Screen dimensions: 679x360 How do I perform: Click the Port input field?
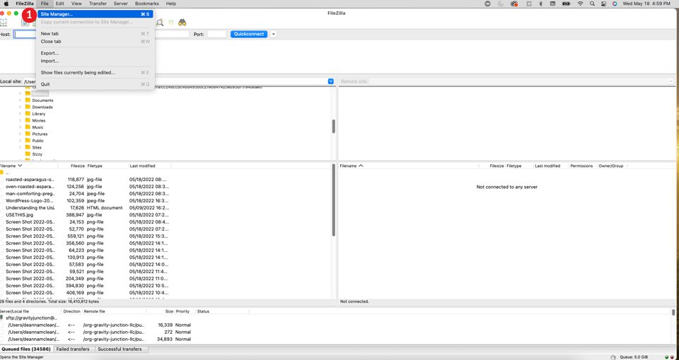click(x=216, y=34)
